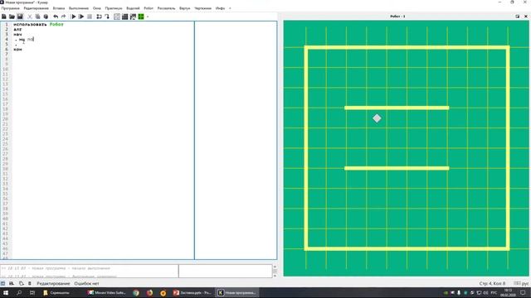531x298 pixels.
Task: Open the Windows Start menu
Action: point(6,292)
